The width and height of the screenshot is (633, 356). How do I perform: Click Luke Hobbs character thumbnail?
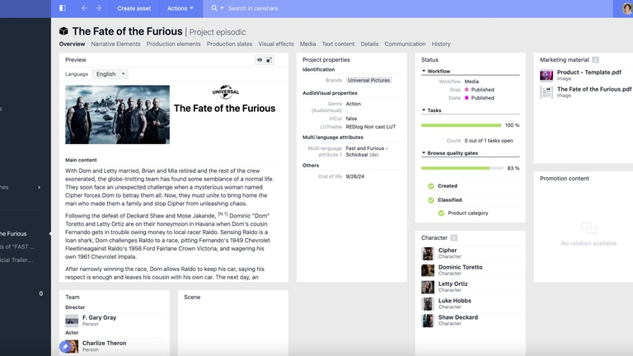point(428,303)
